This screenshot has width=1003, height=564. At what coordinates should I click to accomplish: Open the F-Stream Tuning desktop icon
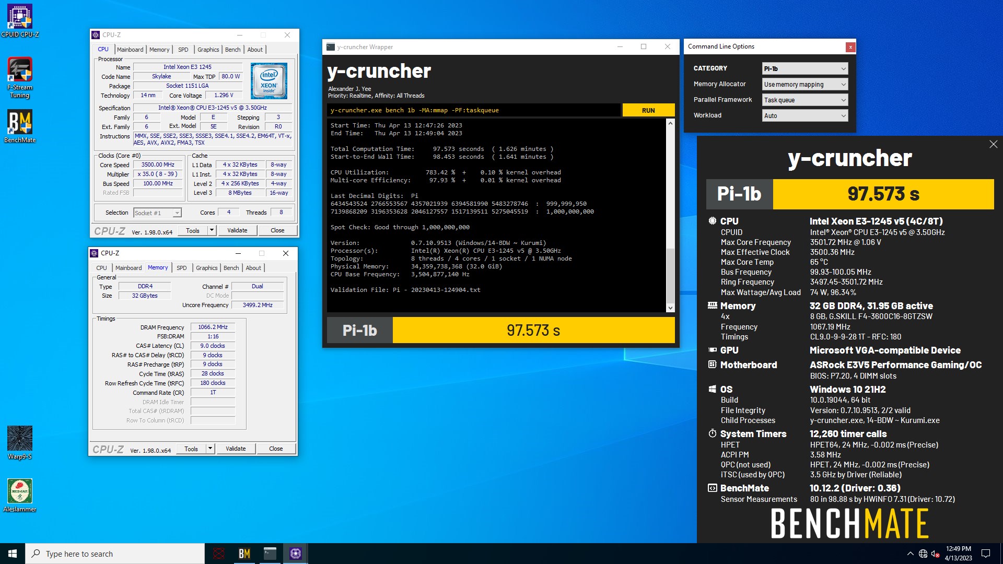(20, 77)
